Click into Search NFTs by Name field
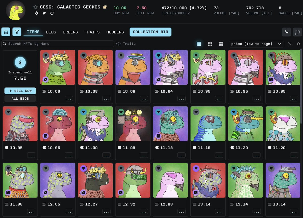 58,44
